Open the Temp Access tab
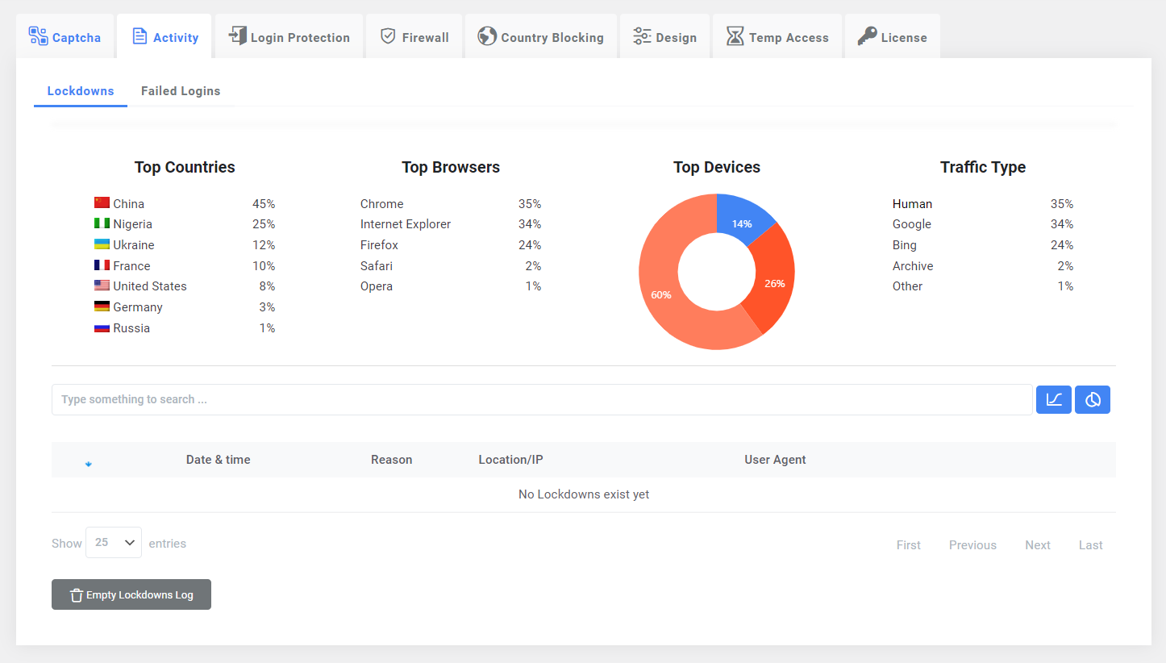 tap(777, 36)
